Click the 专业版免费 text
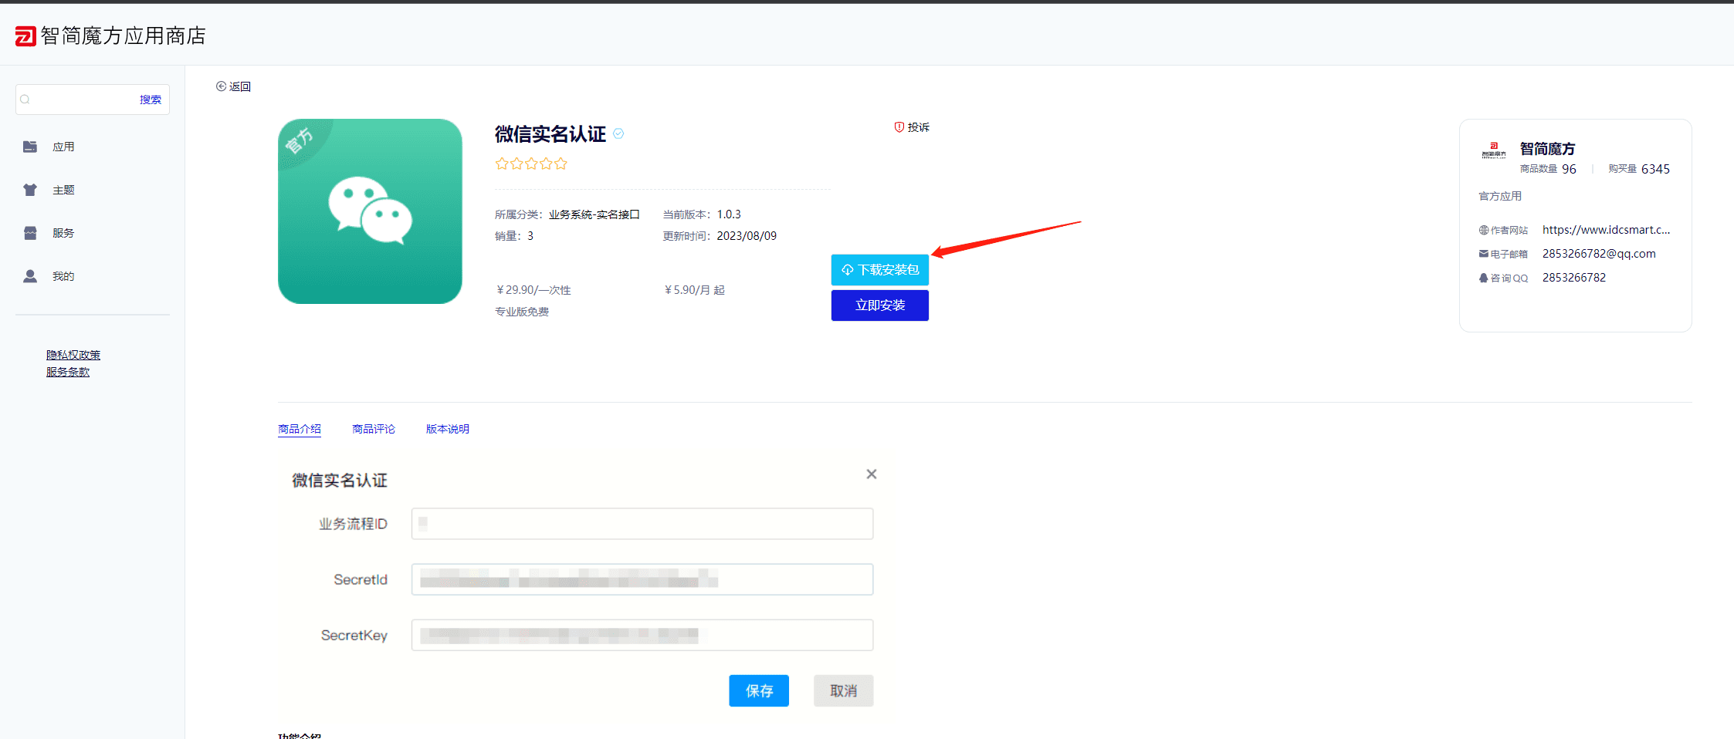This screenshot has height=739, width=1734. tap(522, 312)
